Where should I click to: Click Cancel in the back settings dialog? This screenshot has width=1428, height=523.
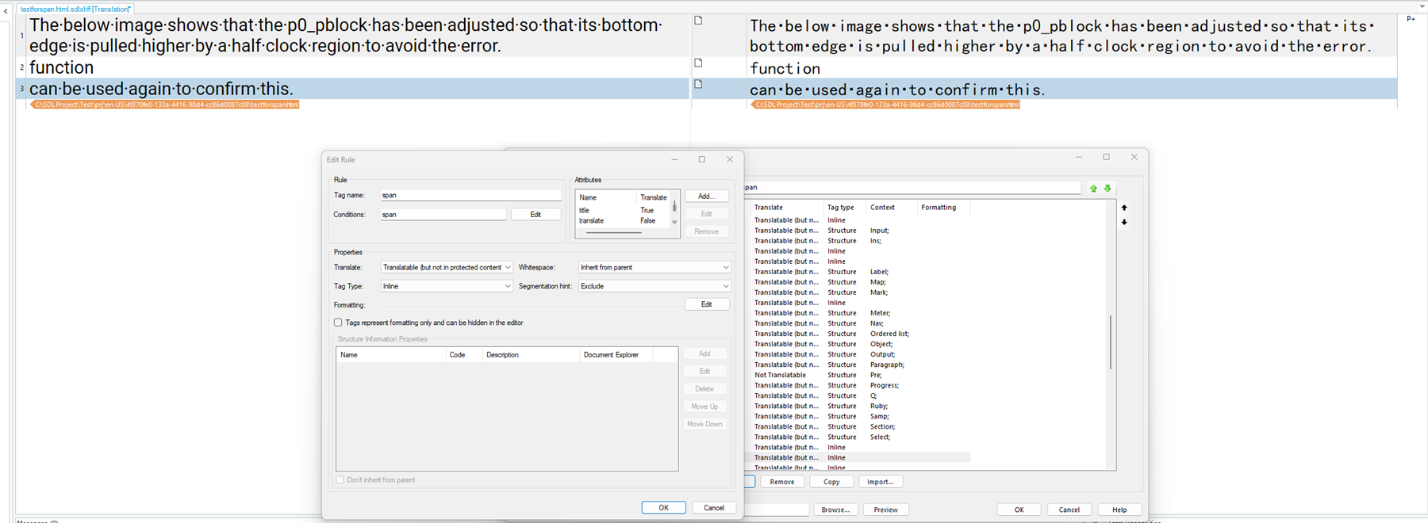click(x=1069, y=510)
